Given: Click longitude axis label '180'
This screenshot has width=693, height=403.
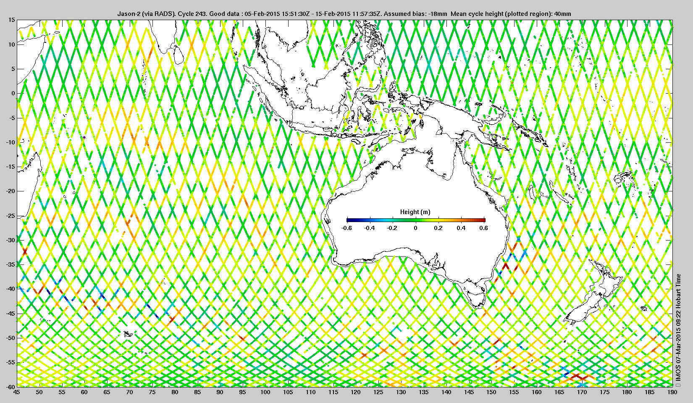Looking at the screenshot, I should 627,393.
